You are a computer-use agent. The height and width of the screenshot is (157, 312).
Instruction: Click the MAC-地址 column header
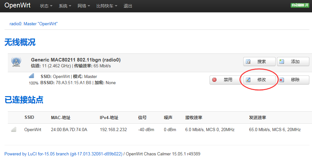pos(61,118)
